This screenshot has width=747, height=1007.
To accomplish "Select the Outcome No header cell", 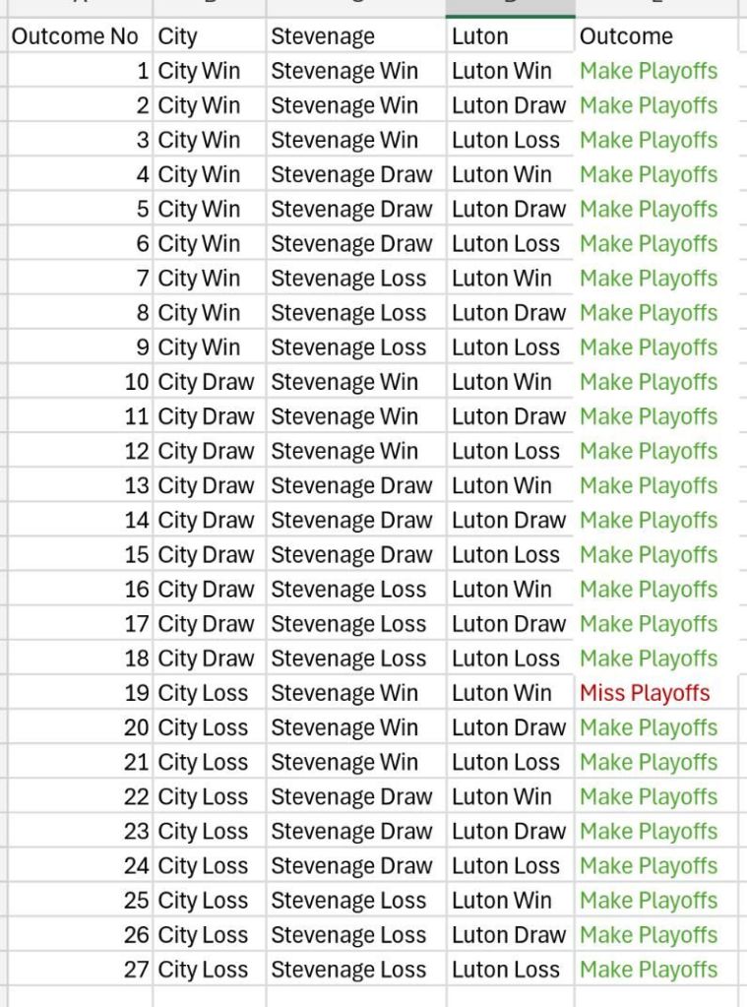I will pos(75,37).
